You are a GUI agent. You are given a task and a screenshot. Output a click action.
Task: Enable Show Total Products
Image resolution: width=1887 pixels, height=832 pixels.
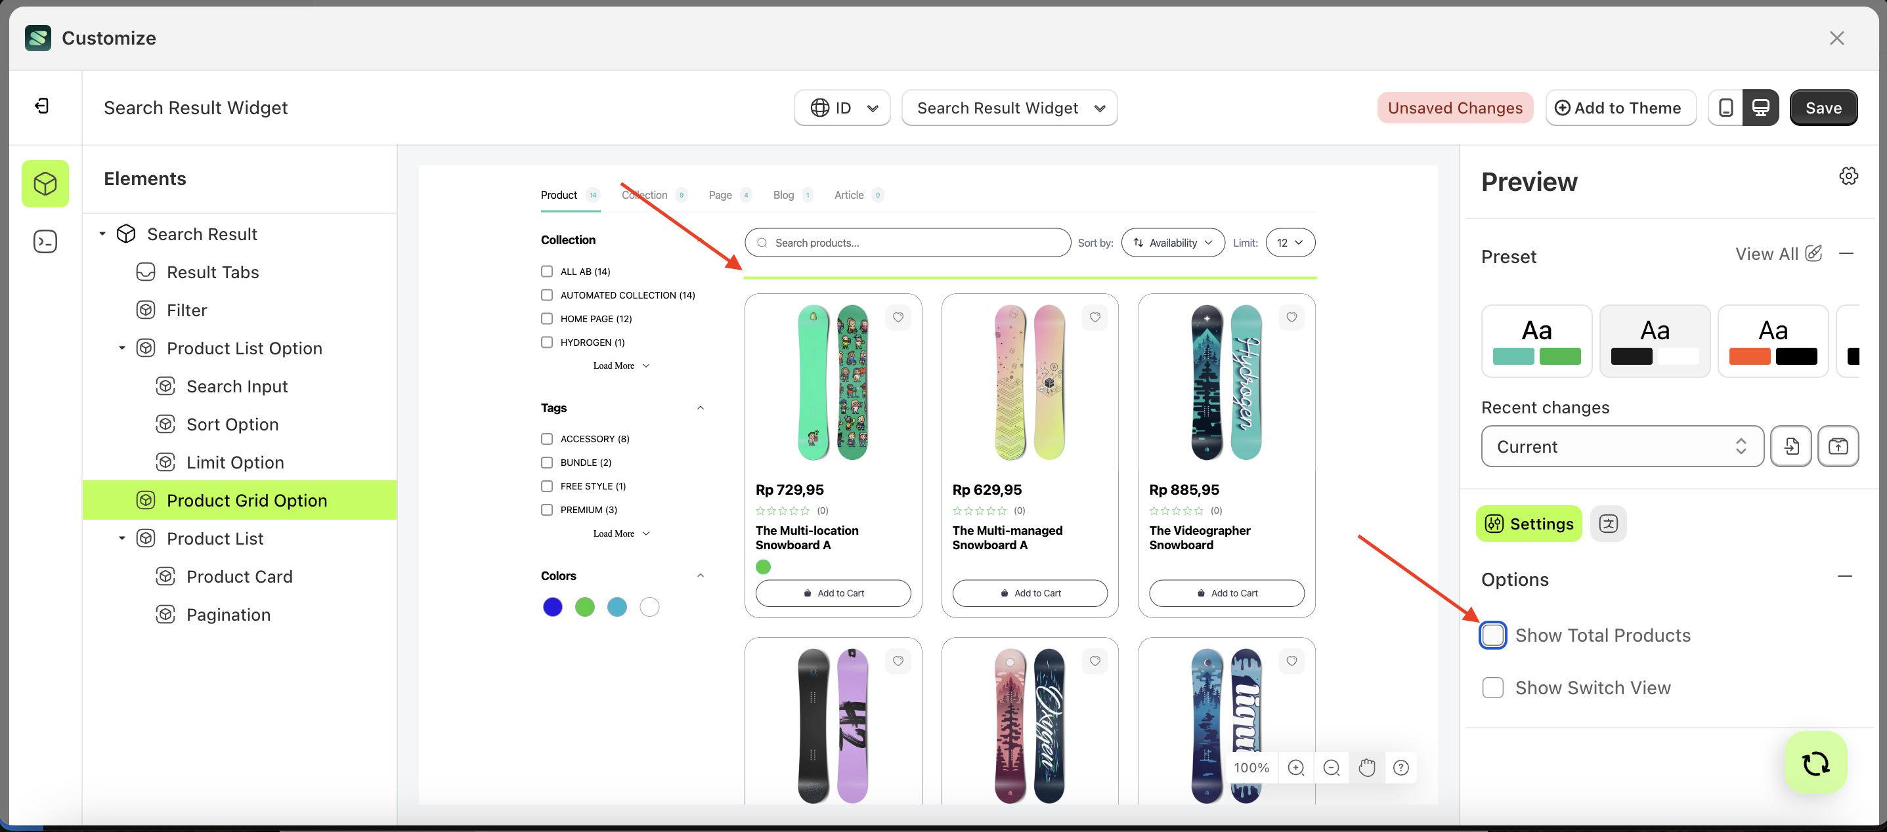pos(1494,634)
